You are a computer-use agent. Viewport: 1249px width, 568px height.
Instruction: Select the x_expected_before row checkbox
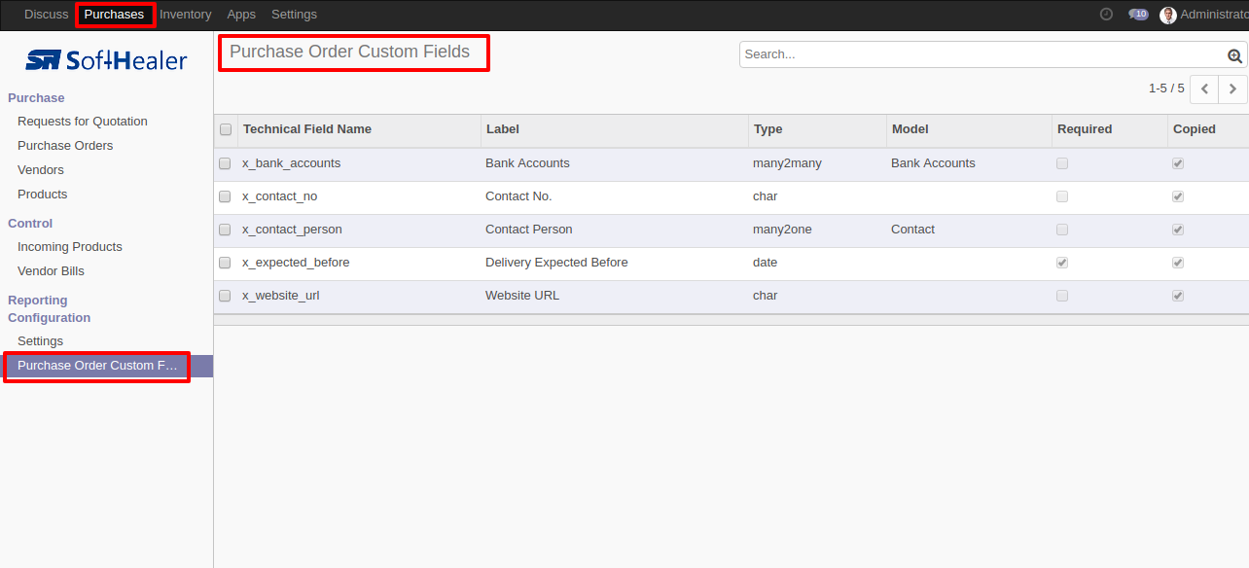[225, 263]
